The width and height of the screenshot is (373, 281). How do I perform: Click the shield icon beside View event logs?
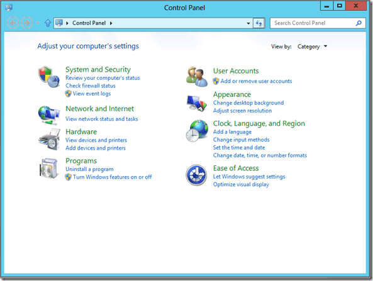[x=69, y=94]
